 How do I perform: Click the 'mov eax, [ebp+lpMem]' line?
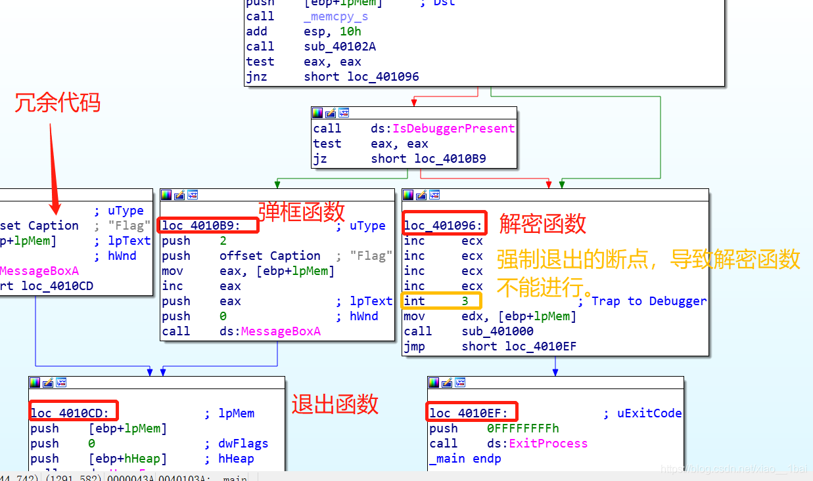(x=248, y=271)
